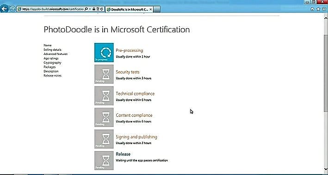Open a new tab with the blank tab button
This screenshot has height=175, width=328.
tap(157, 9)
